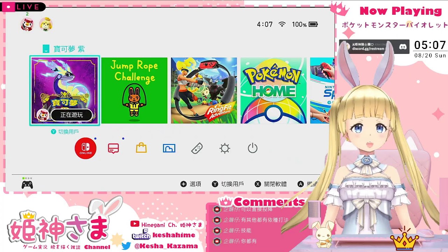448x252 pixels.
Task: Select the red bird user avatar
Action: click(x=27, y=24)
